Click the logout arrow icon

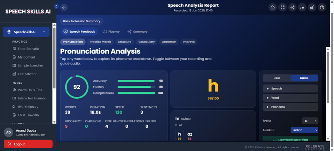9,144
